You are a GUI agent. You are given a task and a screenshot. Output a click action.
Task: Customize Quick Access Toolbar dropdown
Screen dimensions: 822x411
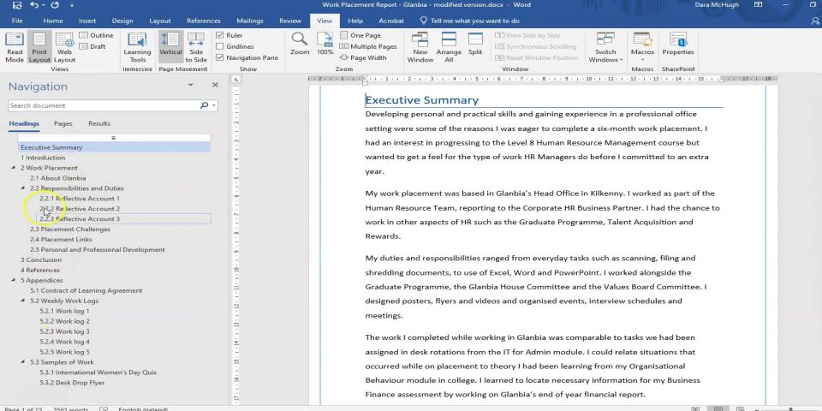click(72, 6)
